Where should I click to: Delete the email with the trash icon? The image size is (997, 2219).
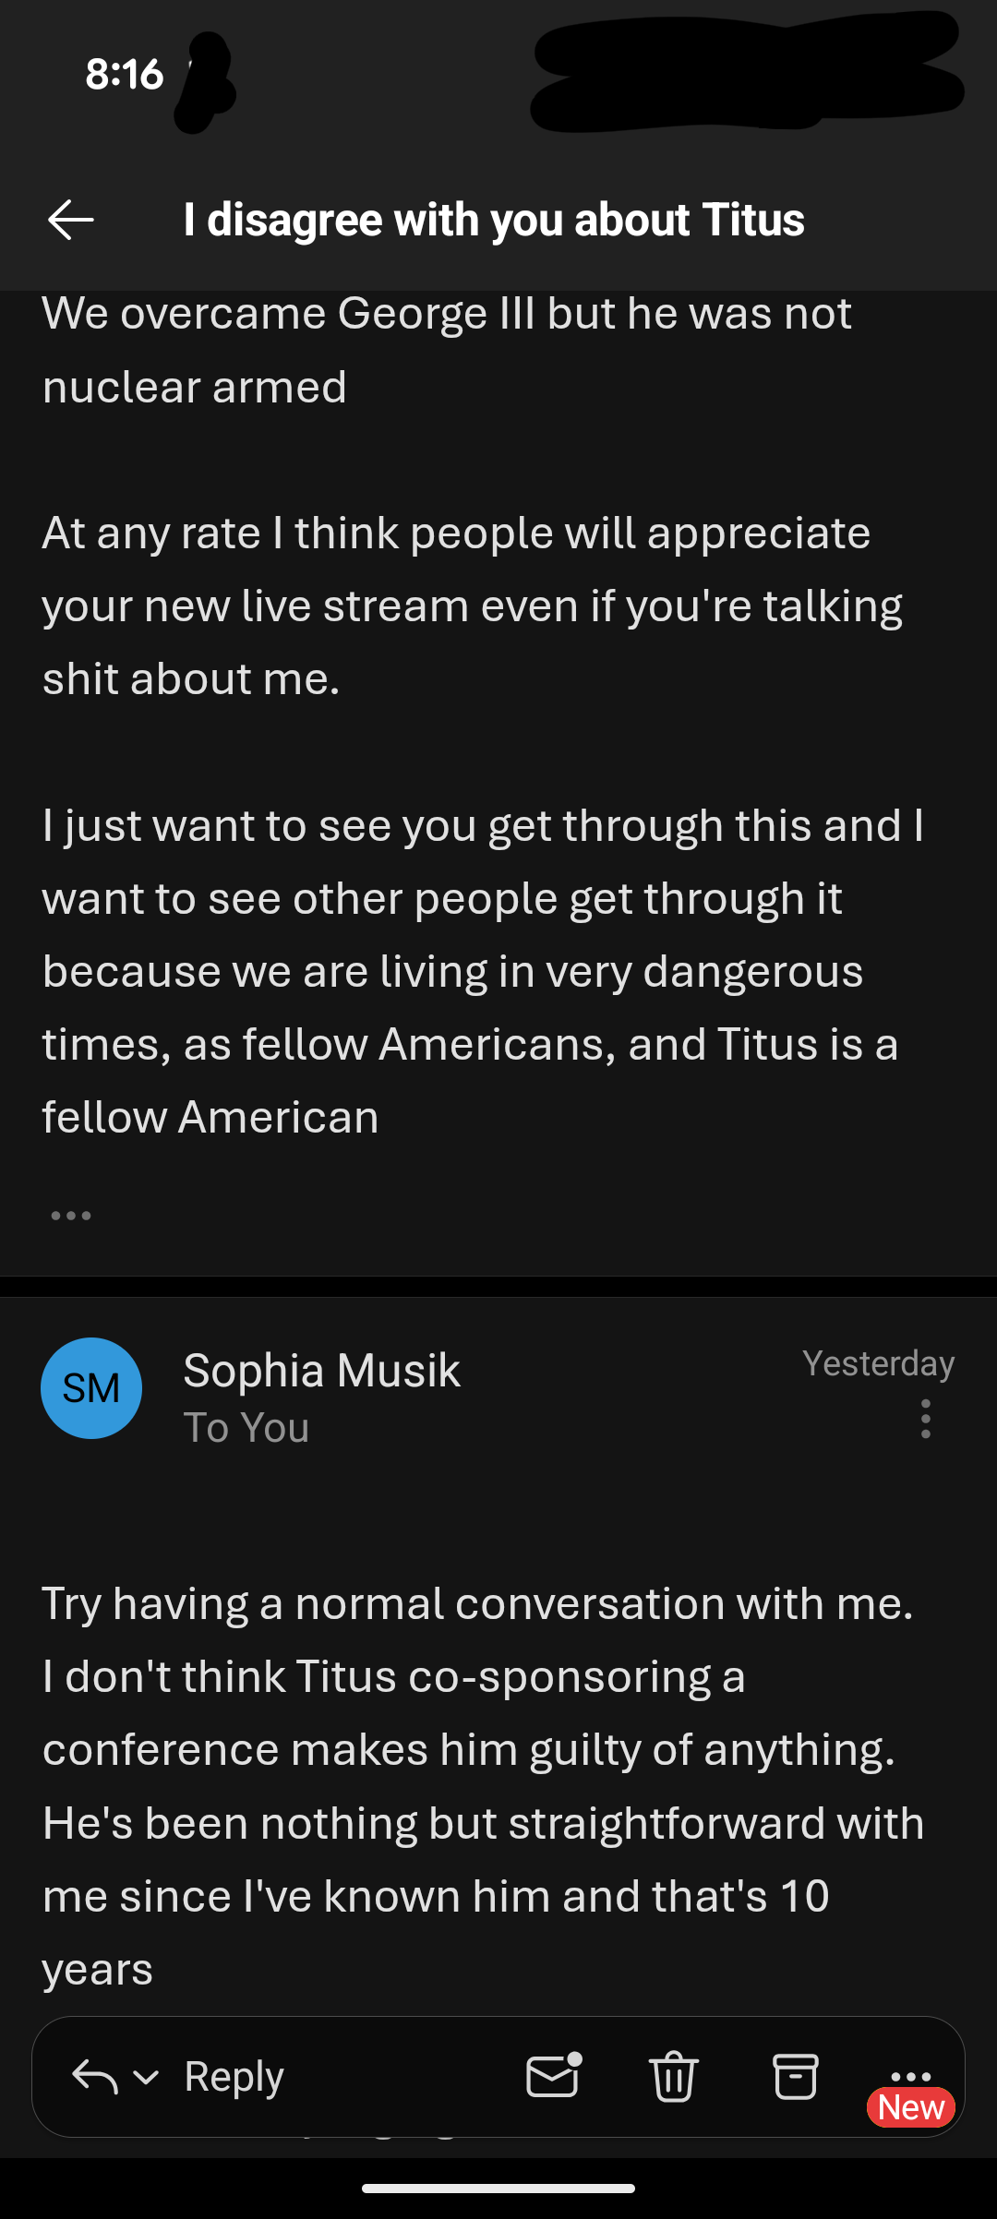674,2077
